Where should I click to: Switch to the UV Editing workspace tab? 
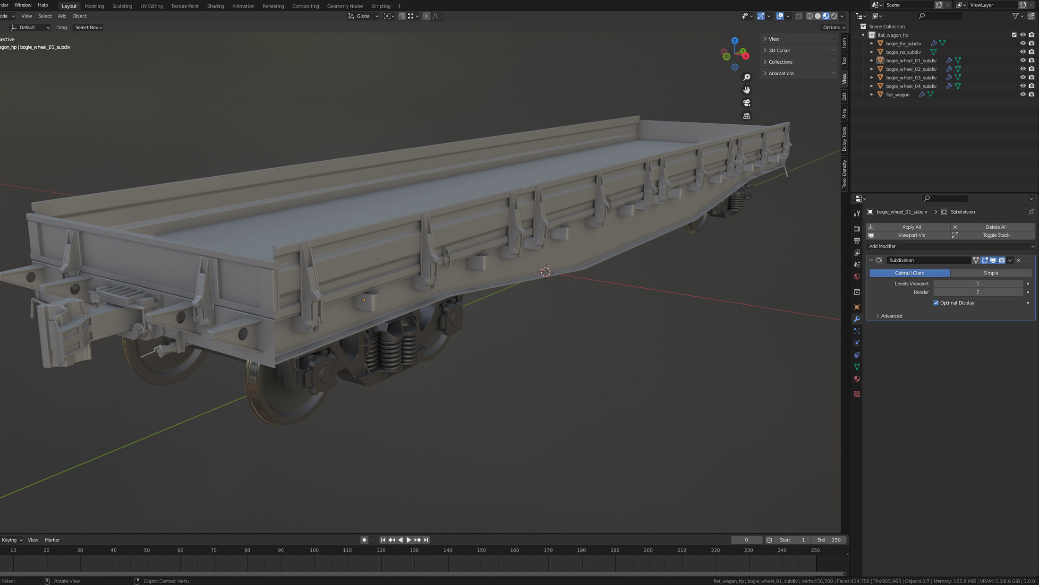151,6
